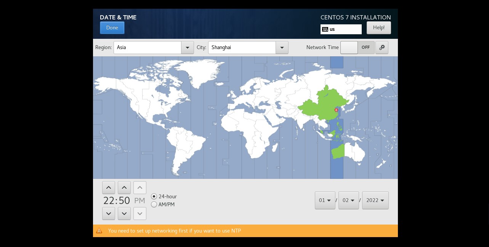Click the Network Time label
This screenshot has height=247, width=489.
322,48
